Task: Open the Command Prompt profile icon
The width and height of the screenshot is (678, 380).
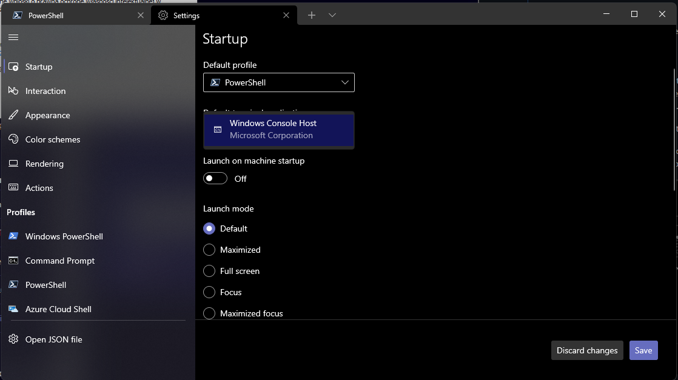Action: tap(13, 261)
